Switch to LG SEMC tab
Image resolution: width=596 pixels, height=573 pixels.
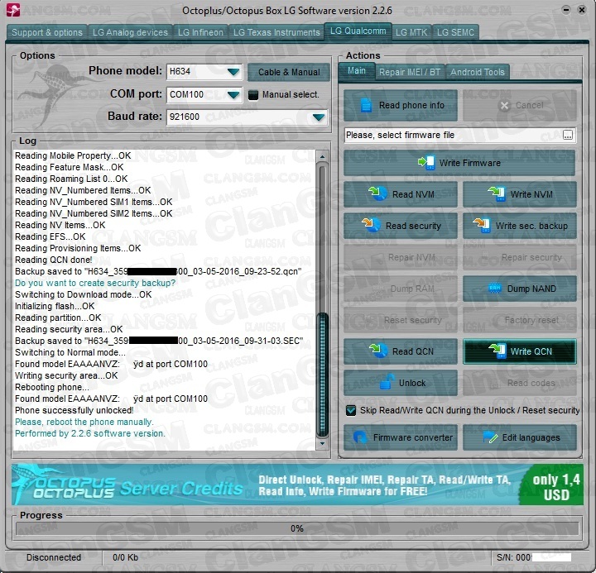pos(455,32)
